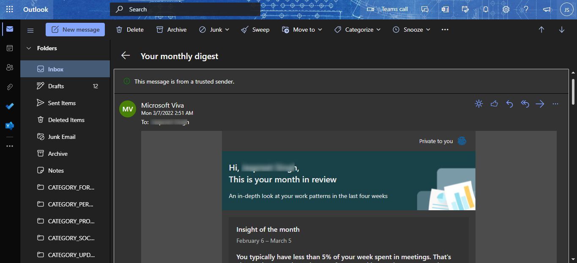Switch to the Calendar module
The width and height of the screenshot is (577, 263).
(10, 48)
